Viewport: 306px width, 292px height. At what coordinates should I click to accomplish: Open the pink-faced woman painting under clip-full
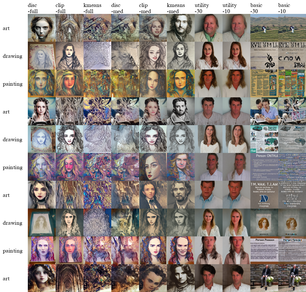click(x=70, y=167)
